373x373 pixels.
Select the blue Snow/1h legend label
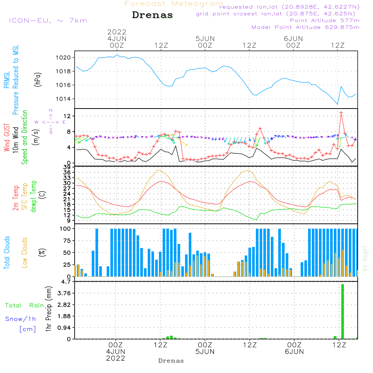click(21, 319)
